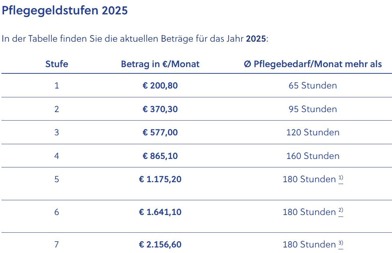This screenshot has height=253, width=392.
Task: Click the 120 Stunden cell
Action: click(313, 132)
